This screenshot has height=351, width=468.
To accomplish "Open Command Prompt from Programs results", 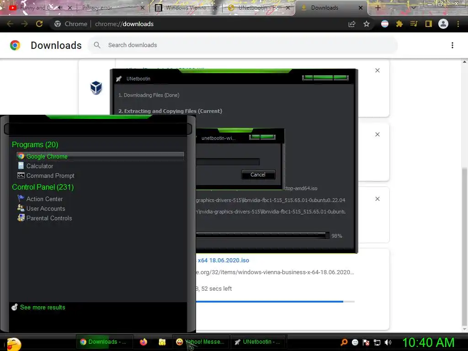I will pos(46,175).
